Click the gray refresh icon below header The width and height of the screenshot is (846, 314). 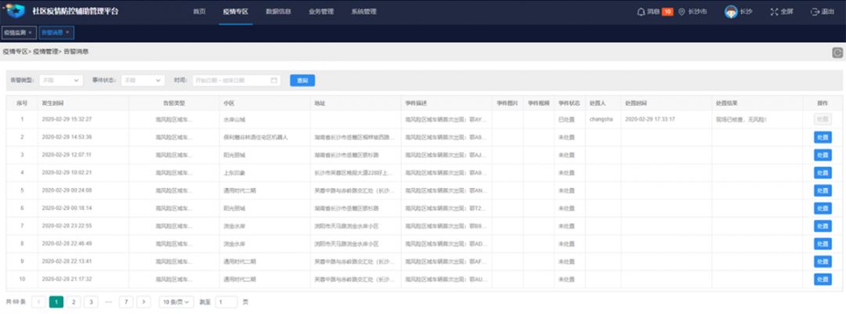(x=837, y=52)
